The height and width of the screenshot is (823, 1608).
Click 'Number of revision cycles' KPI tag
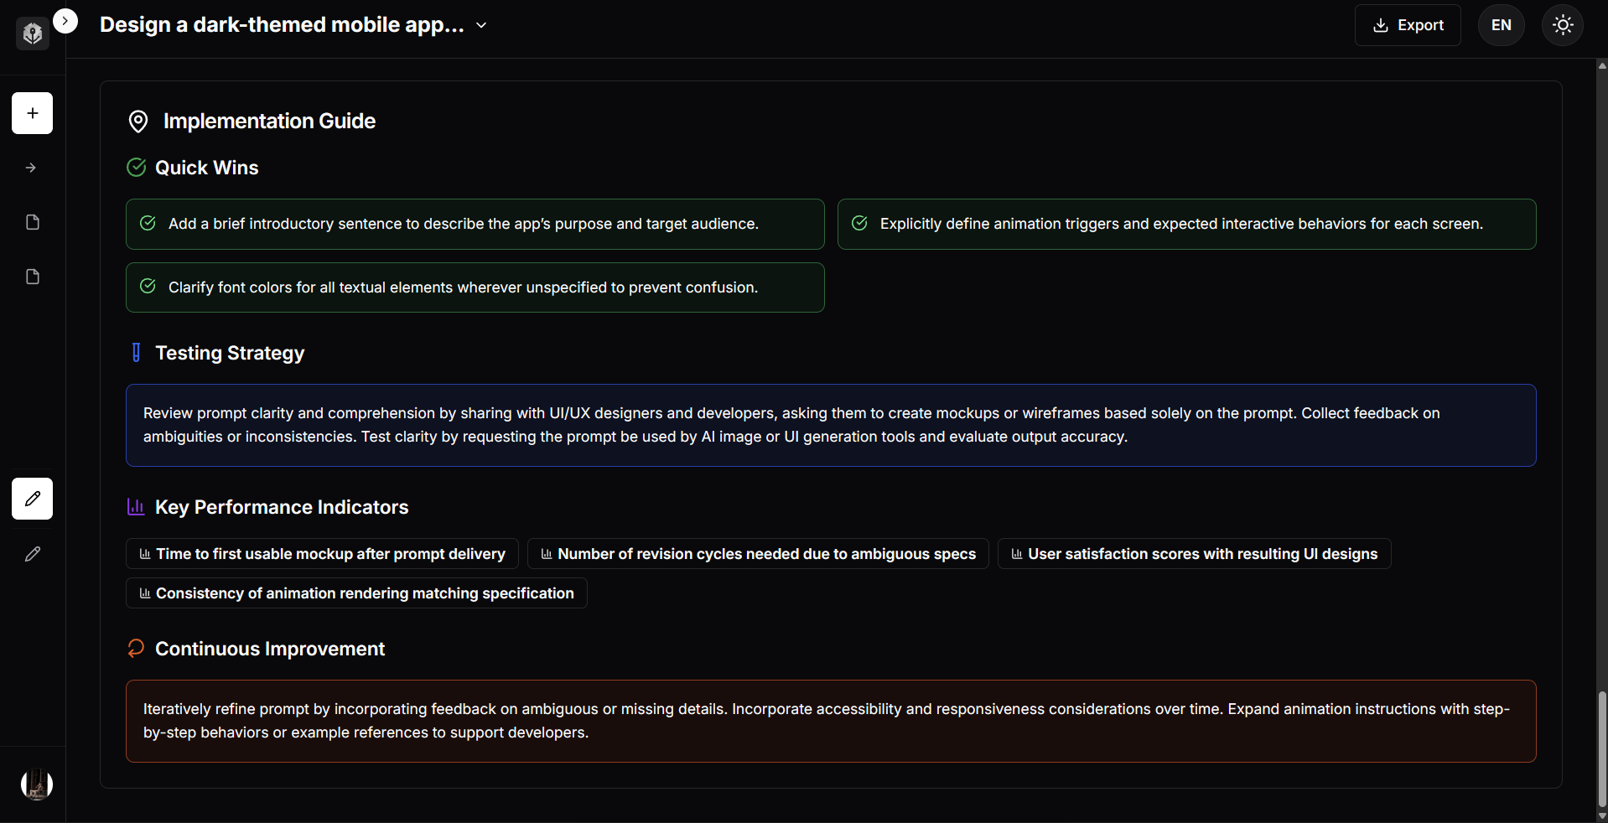[x=758, y=554]
